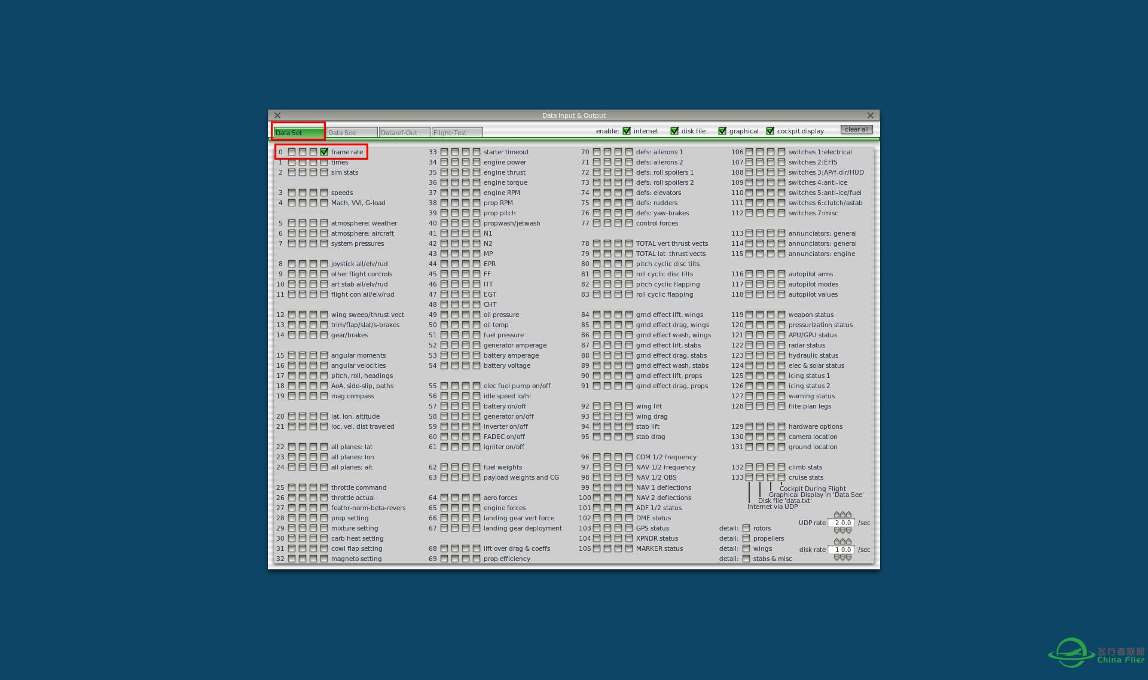This screenshot has height=680, width=1148.
Task: Enable the internet data output checkbox
Action: click(628, 130)
